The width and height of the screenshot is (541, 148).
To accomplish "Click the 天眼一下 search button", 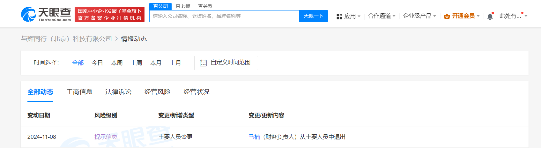I will tap(314, 16).
